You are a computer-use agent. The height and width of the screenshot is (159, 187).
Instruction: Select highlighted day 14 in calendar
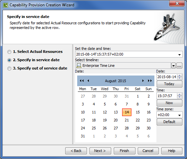tap(127, 112)
